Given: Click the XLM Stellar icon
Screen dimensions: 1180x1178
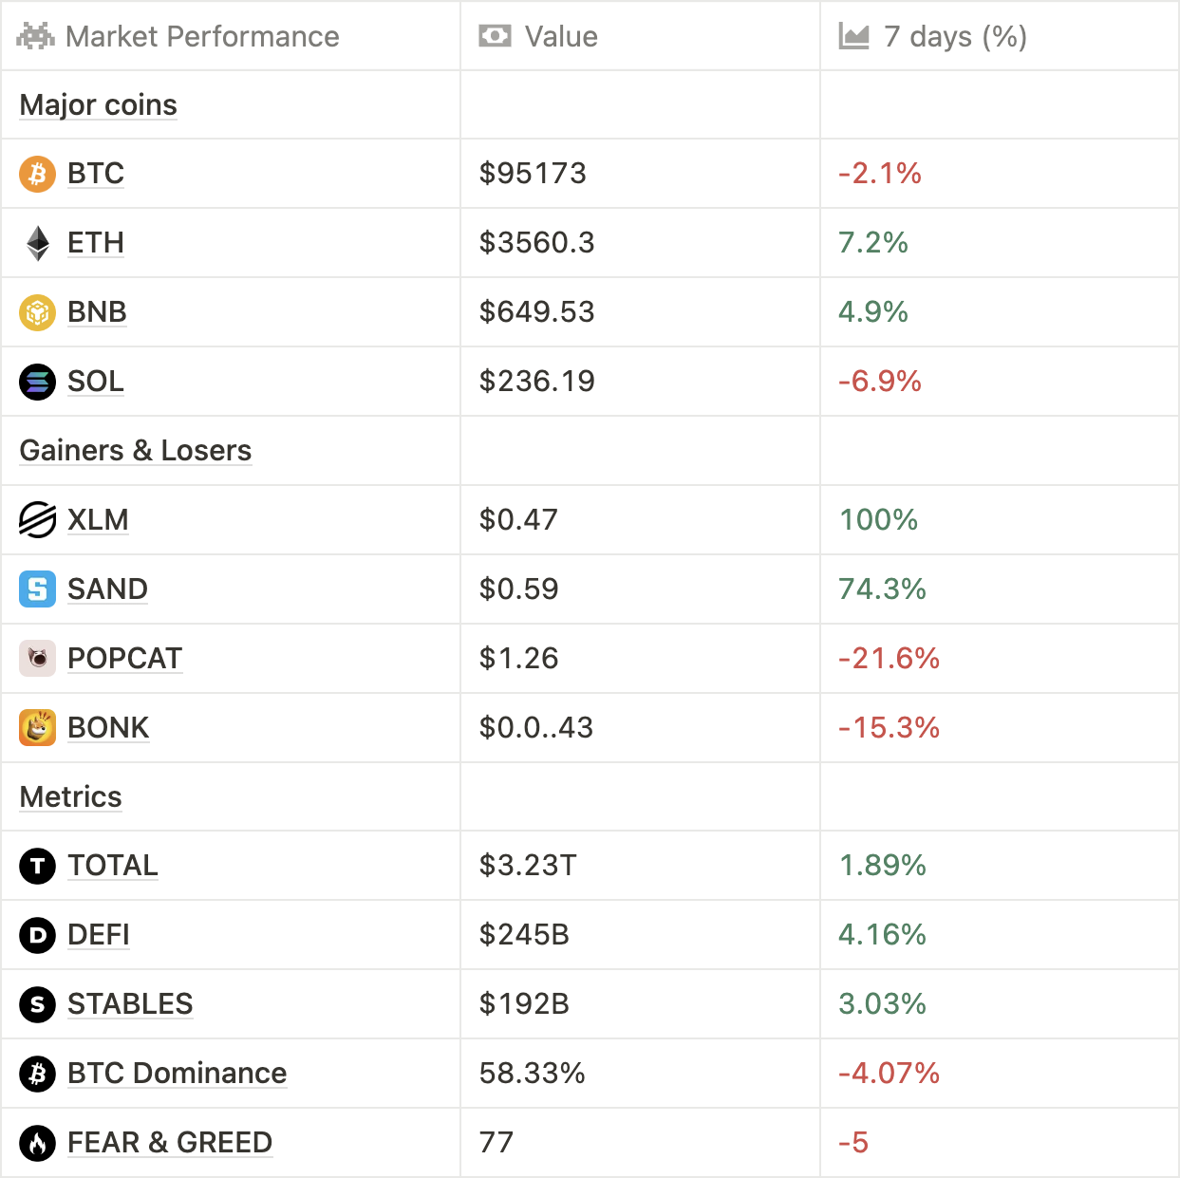Looking at the screenshot, I should pyautogui.click(x=37, y=520).
